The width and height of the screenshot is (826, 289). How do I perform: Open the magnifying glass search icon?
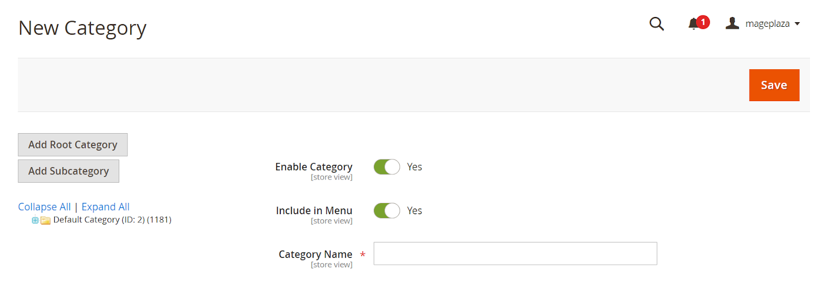click(x=656, y=24)
